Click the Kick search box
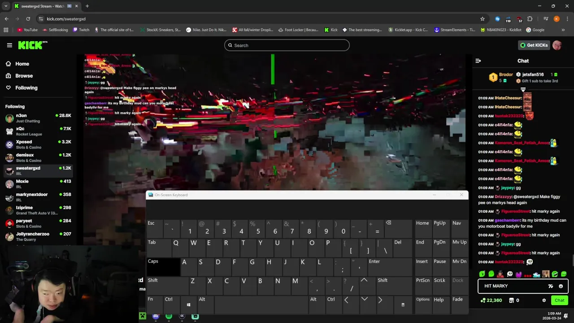Screen dimensions: 574x323 (x=287, y=45)
